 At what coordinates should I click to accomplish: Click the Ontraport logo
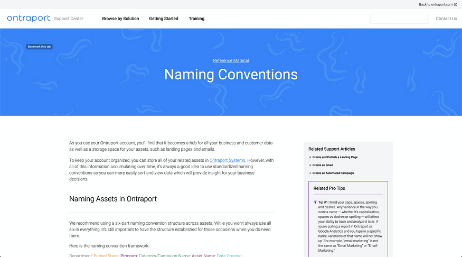pos(29,19)
